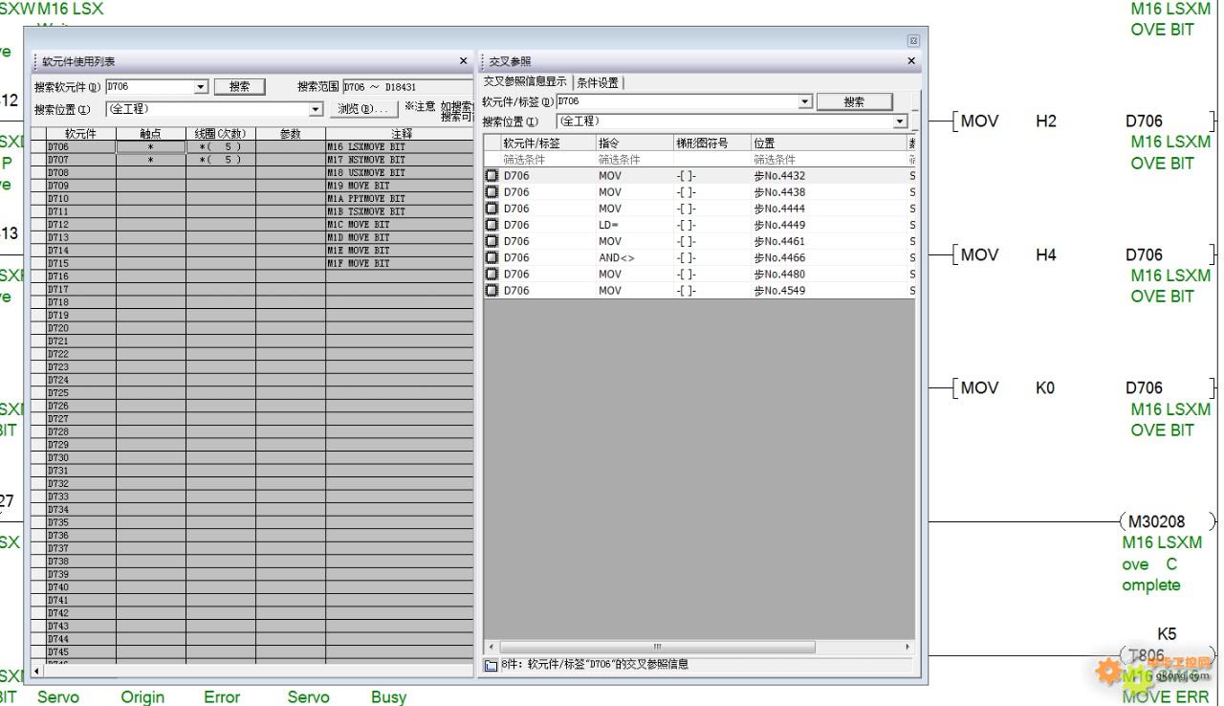Click the coil count cell for D706
The width and height of the screenshot is (1224, 706).
[x=221, y=147]
